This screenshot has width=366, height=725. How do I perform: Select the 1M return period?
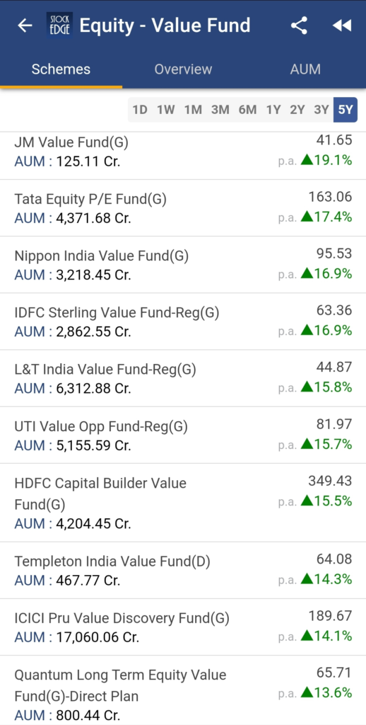click(x=193, y=110)
